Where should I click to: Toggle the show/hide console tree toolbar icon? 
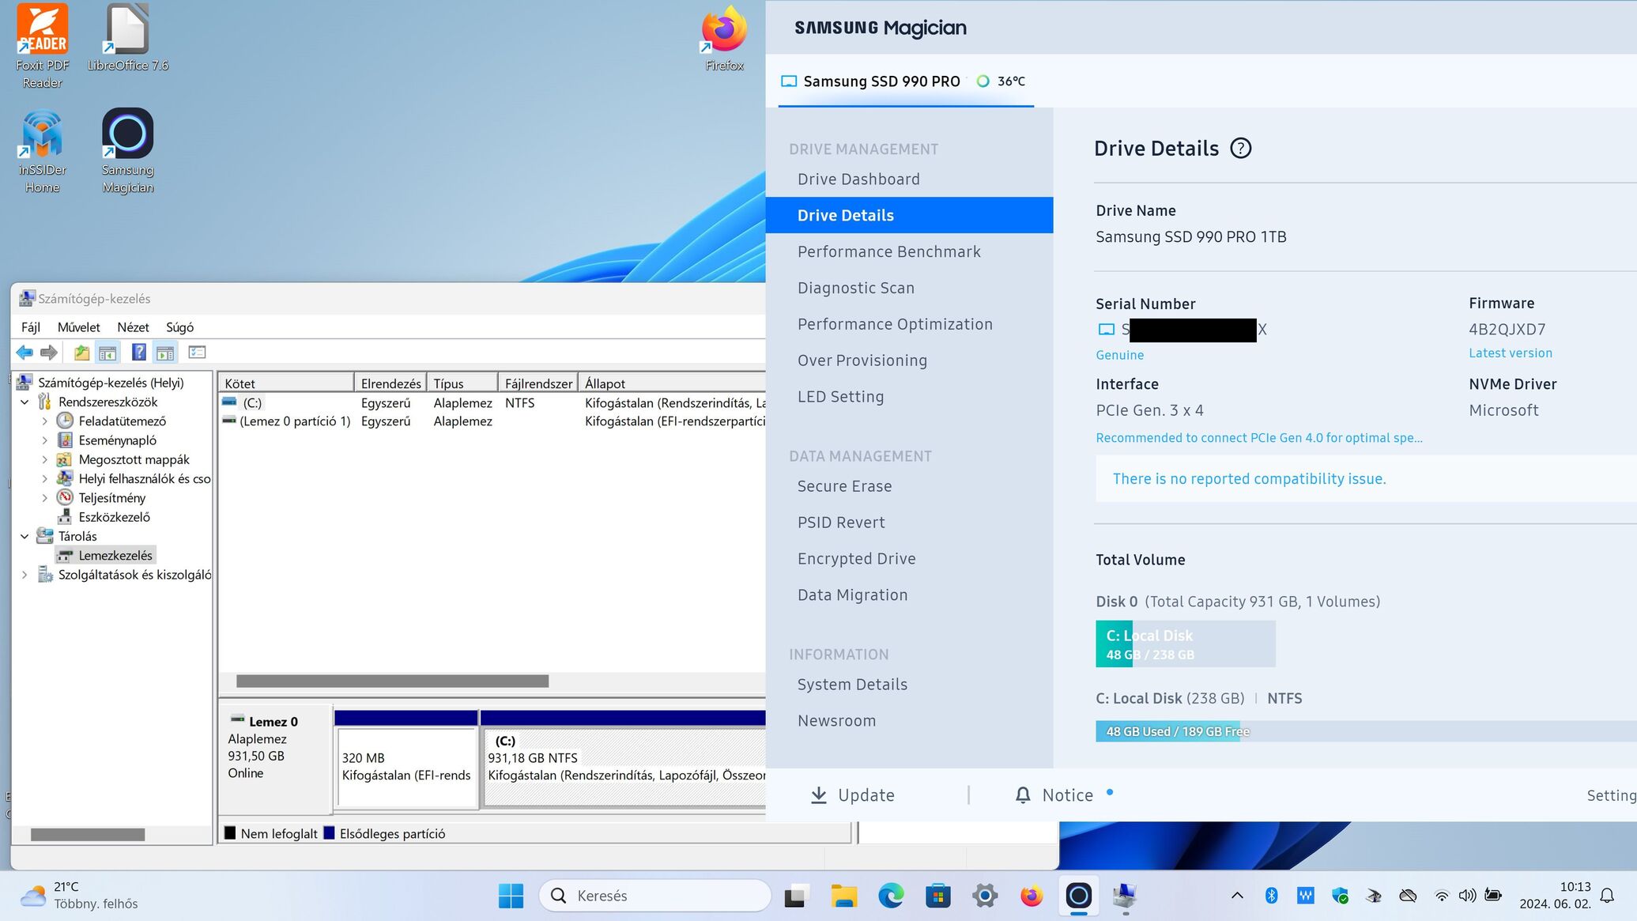coord(107,353)
